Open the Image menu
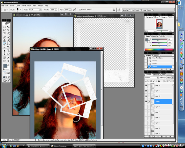 click(x=12, y=6)
